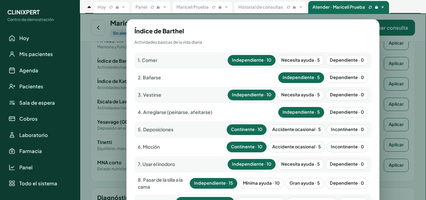Click Aplicar in the Escala de Law… row
Viewport: 426px width, 200px height.
click(x=396, y=104)
